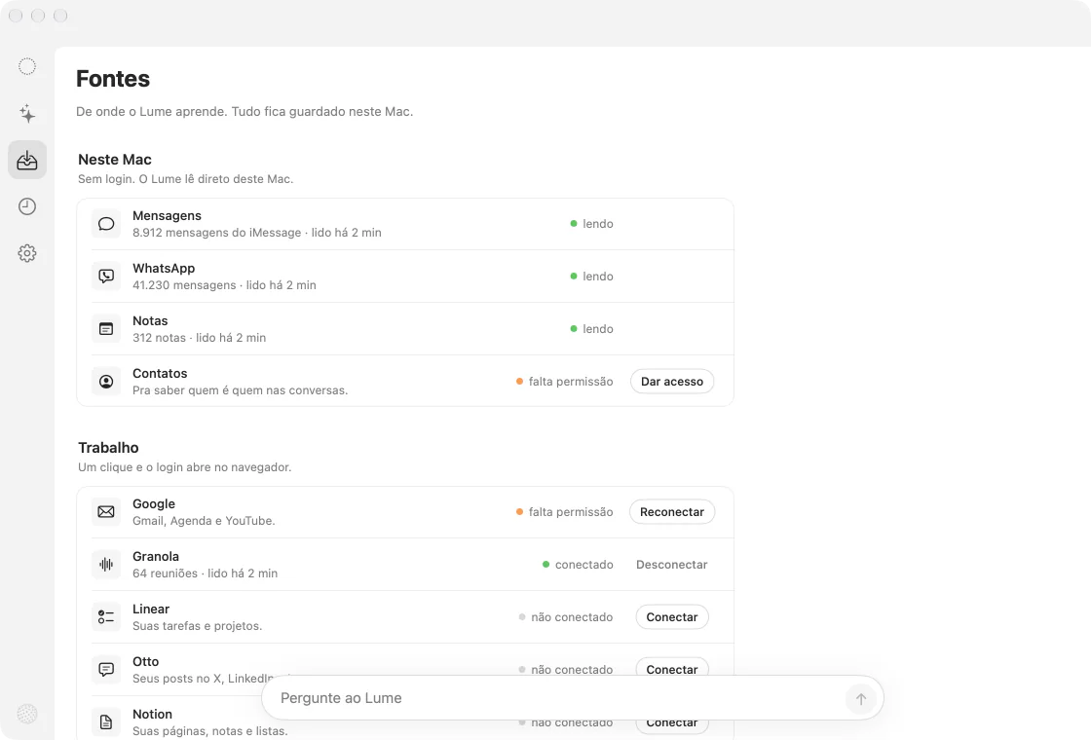Click '41.230 mensagens' WhatsApp subtitle

pos(184,285)
